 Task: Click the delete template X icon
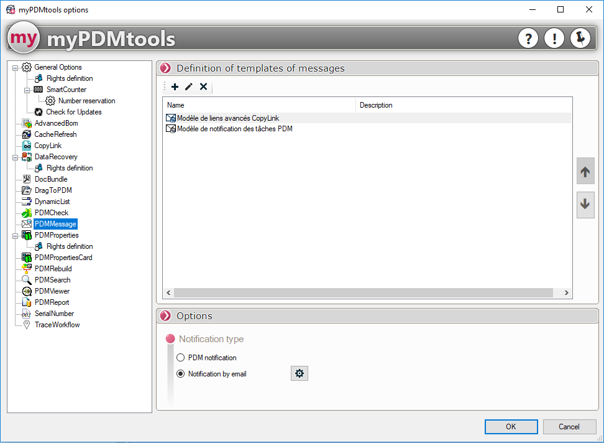point(203,87)
